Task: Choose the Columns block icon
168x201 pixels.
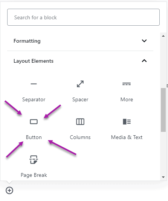Action: click(x=80, y=122)
